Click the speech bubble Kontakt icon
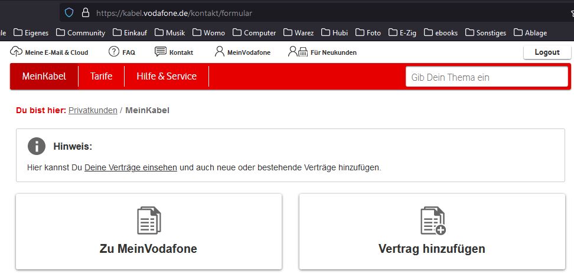This screenshot has height=277, width=574. click(161, 51)
